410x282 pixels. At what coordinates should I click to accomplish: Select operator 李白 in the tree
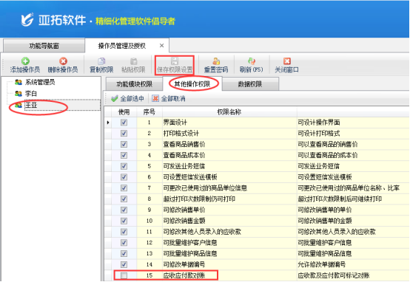tap(31, 94)
